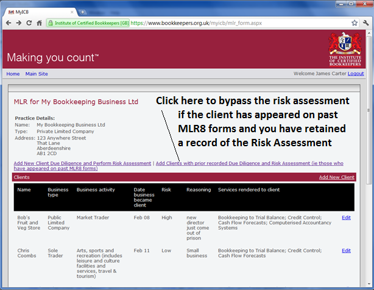Viewport: 374px width, 290px height.
Task: Open the Main Site link
Action: [x=37, y=74]
